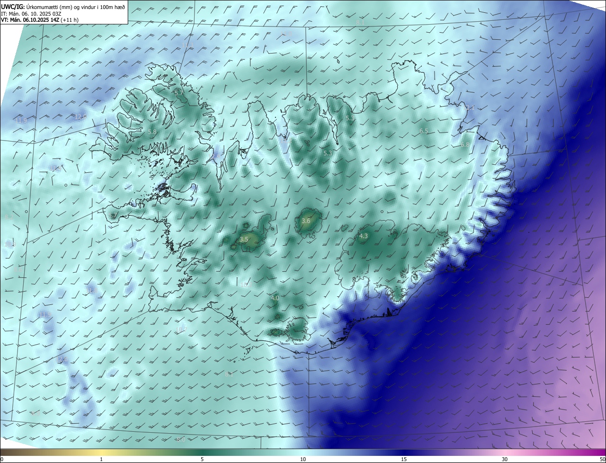
Task: Click the 8.1 value label
Action: point(360,23)
